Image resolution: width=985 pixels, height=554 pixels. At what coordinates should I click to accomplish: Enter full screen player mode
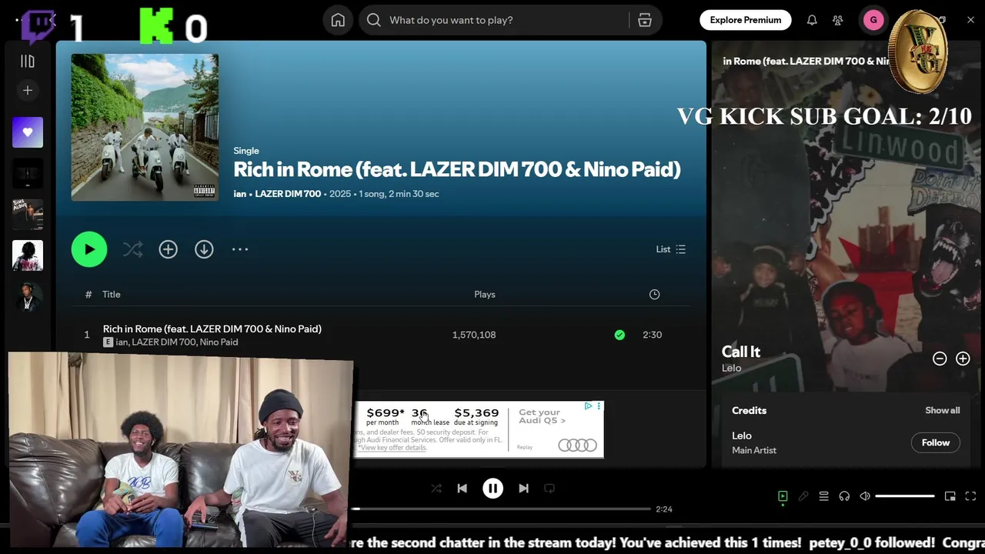click(970, 496)
